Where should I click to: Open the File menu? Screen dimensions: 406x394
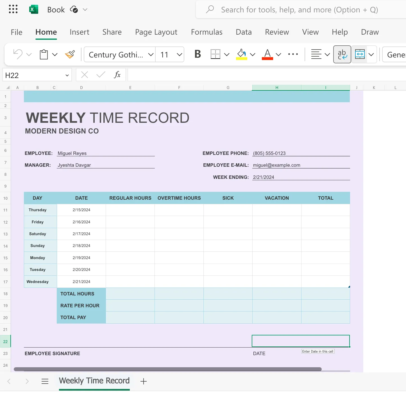(x=17, y=32)
